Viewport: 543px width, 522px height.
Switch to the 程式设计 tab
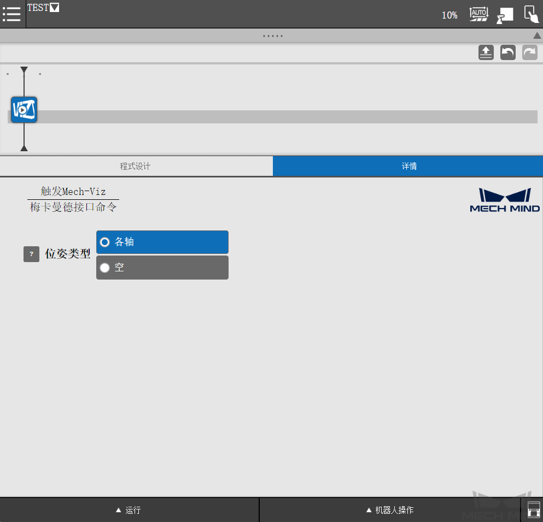tap(136, 166)
